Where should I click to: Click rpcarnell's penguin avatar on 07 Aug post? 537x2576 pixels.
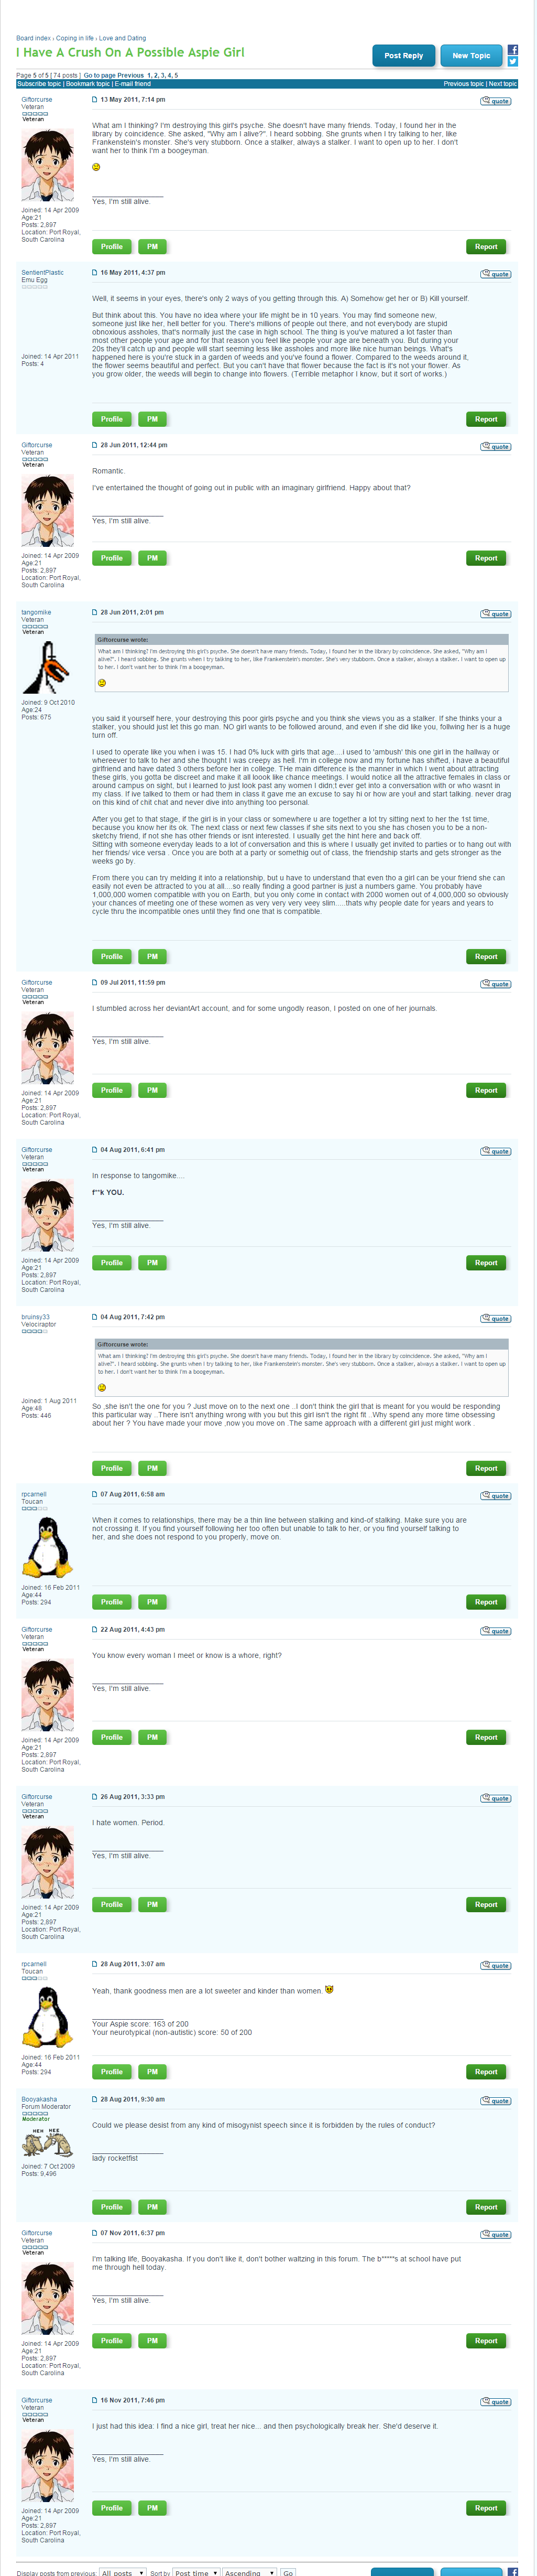tap(48, 1547)
